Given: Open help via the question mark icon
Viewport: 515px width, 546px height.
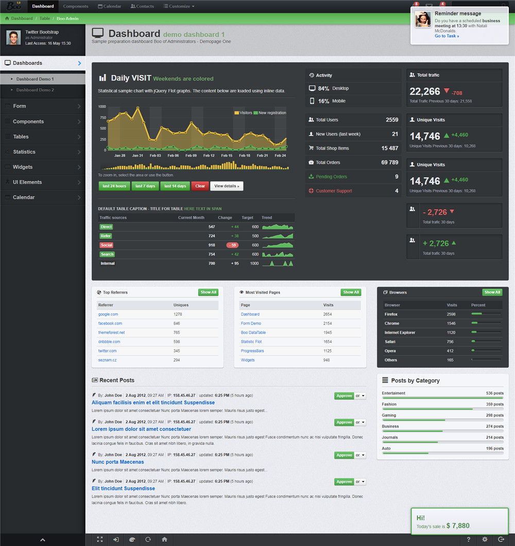Looking at the screenshot, I should [x=468, y=539].
